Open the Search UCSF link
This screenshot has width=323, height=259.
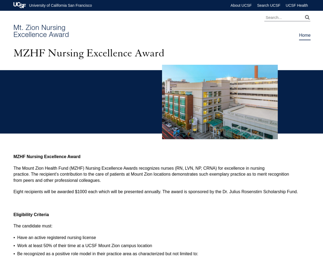(268, 5)
